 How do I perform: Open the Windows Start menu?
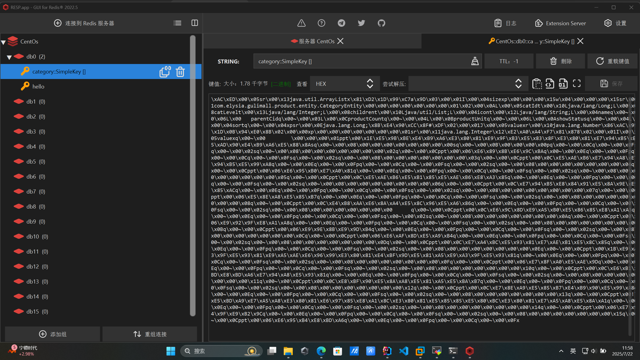[x=171, y=351]
